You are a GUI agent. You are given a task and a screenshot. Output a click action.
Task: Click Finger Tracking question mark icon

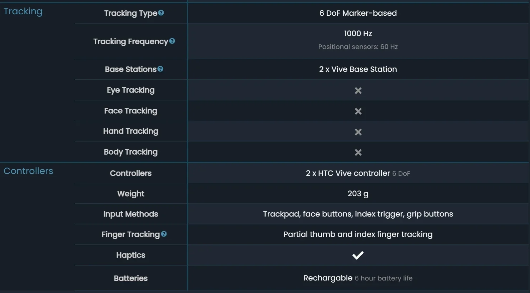(x=164, y=234)
